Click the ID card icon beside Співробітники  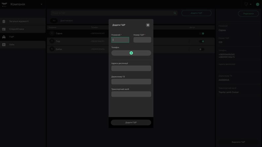coord(4,29)
